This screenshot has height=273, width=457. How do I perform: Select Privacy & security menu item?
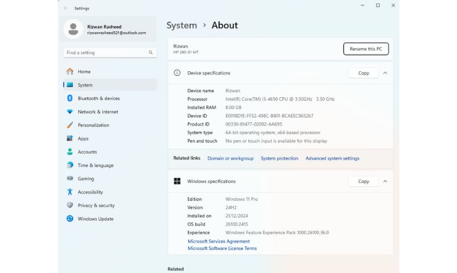tap(96, 205)
